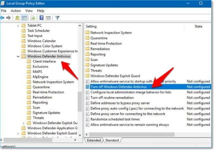
Task: Open the File menu
Action: coord(4,11)
